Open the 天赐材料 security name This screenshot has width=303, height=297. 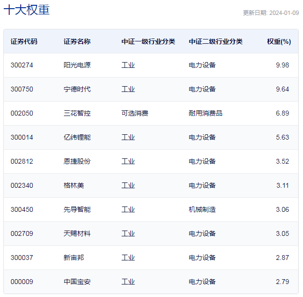[x=77, y=233]
